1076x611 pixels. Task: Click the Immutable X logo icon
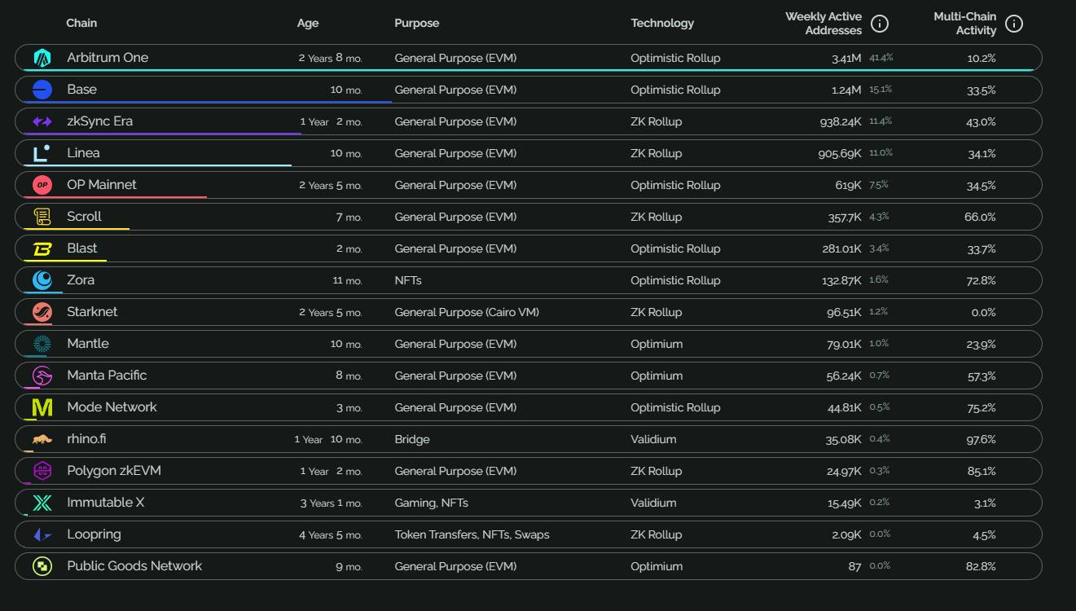click(42, 503)
